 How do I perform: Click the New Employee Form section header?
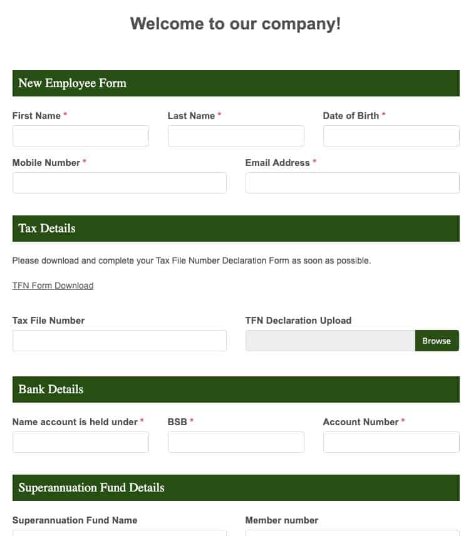(72, 83)
